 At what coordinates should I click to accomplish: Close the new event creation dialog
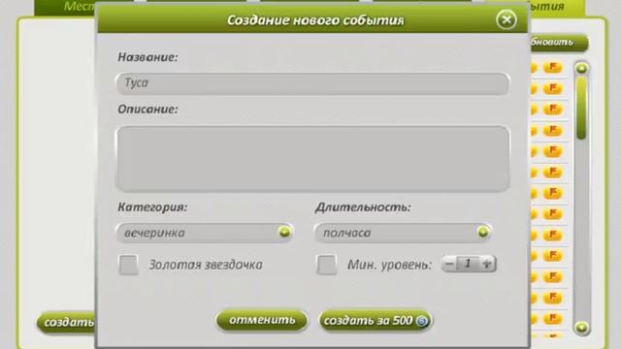click(507, 19)
